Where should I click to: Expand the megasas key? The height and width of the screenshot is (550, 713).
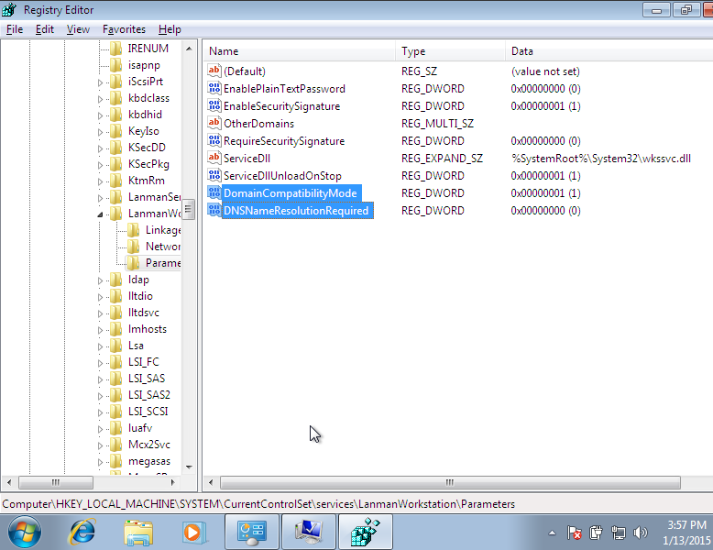click(100, 462)
